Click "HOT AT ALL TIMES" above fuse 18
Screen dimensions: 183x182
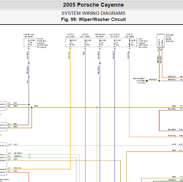pyautogui.click(x=129, y=35)
